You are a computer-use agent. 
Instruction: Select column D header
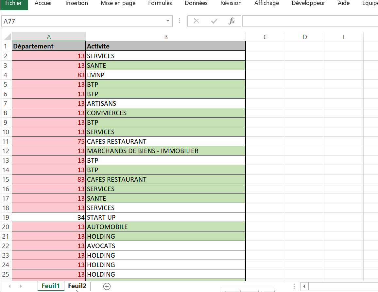(x=305, y=37)
